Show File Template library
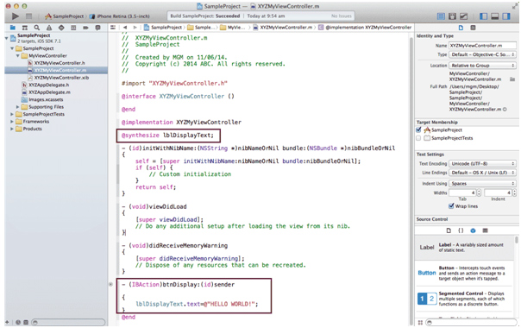Viewport: 521px width, 328px height. pyautogui.click(x=449, y=230)
